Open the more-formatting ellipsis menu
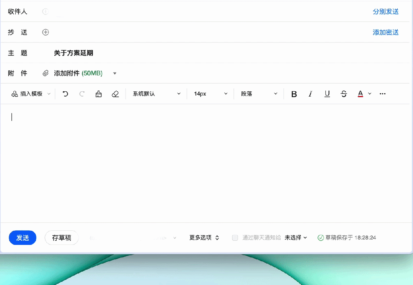Image resolution: width=413 pixels, height=285 pixels. click(x=382, y=94)
